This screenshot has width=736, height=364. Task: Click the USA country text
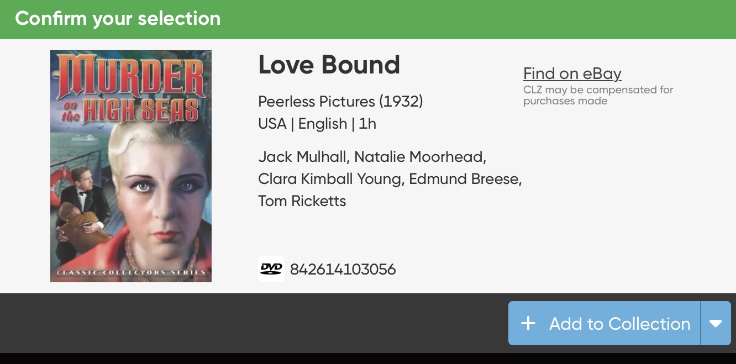[x=272, y=124]
